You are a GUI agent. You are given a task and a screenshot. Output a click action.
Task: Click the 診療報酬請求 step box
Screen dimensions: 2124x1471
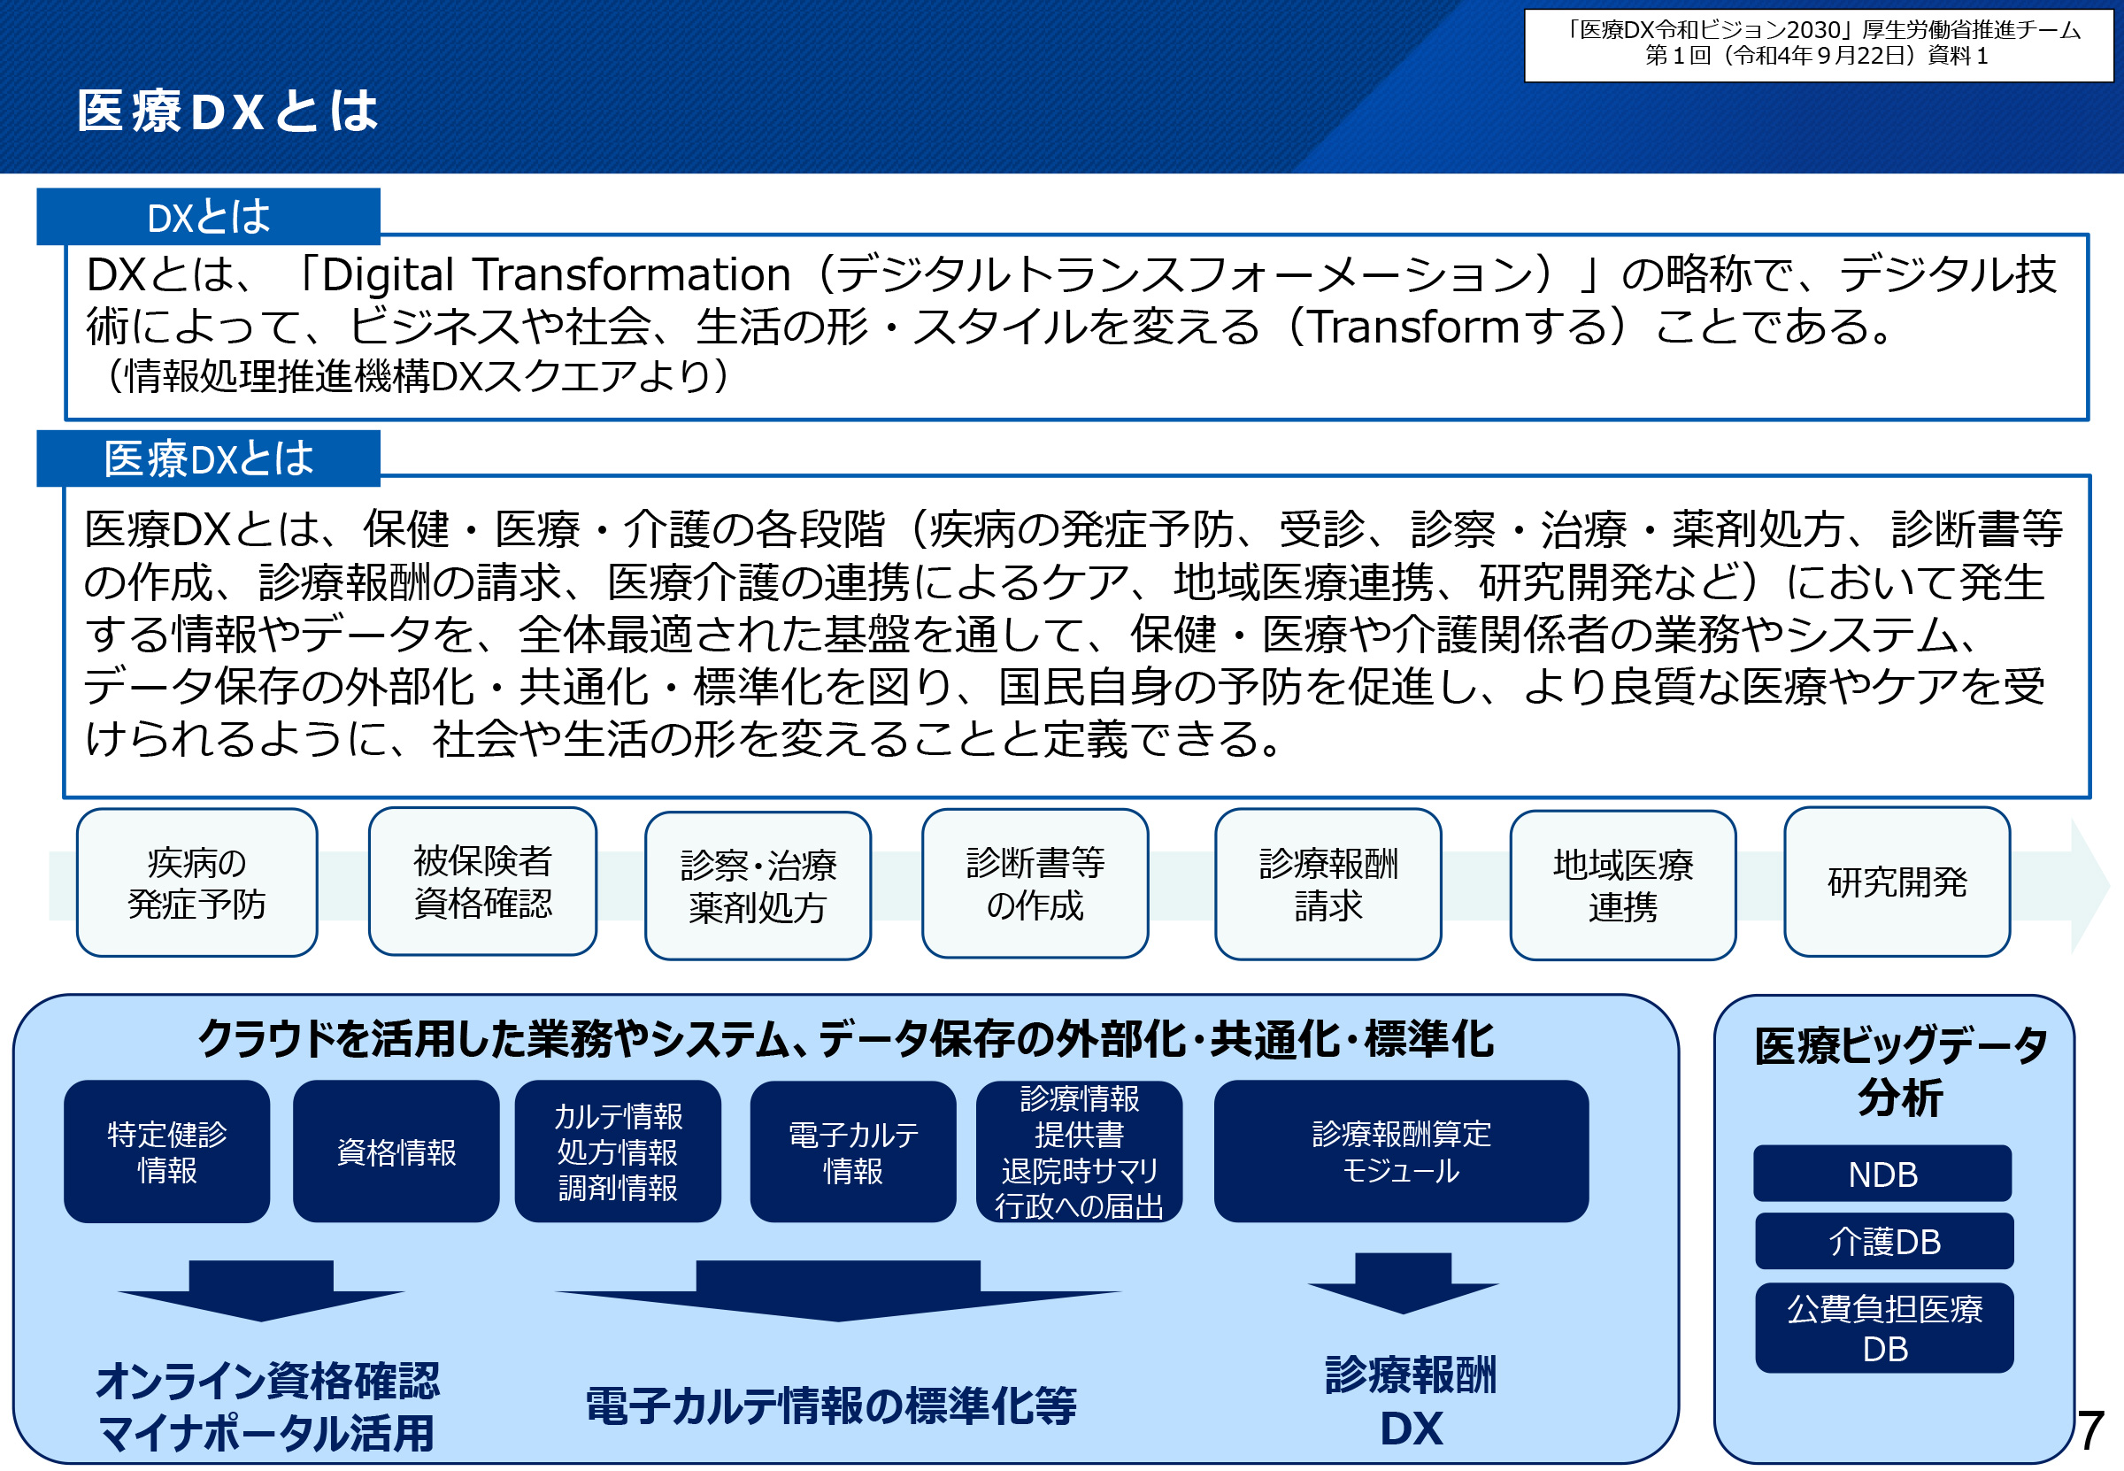[1327, 885]
